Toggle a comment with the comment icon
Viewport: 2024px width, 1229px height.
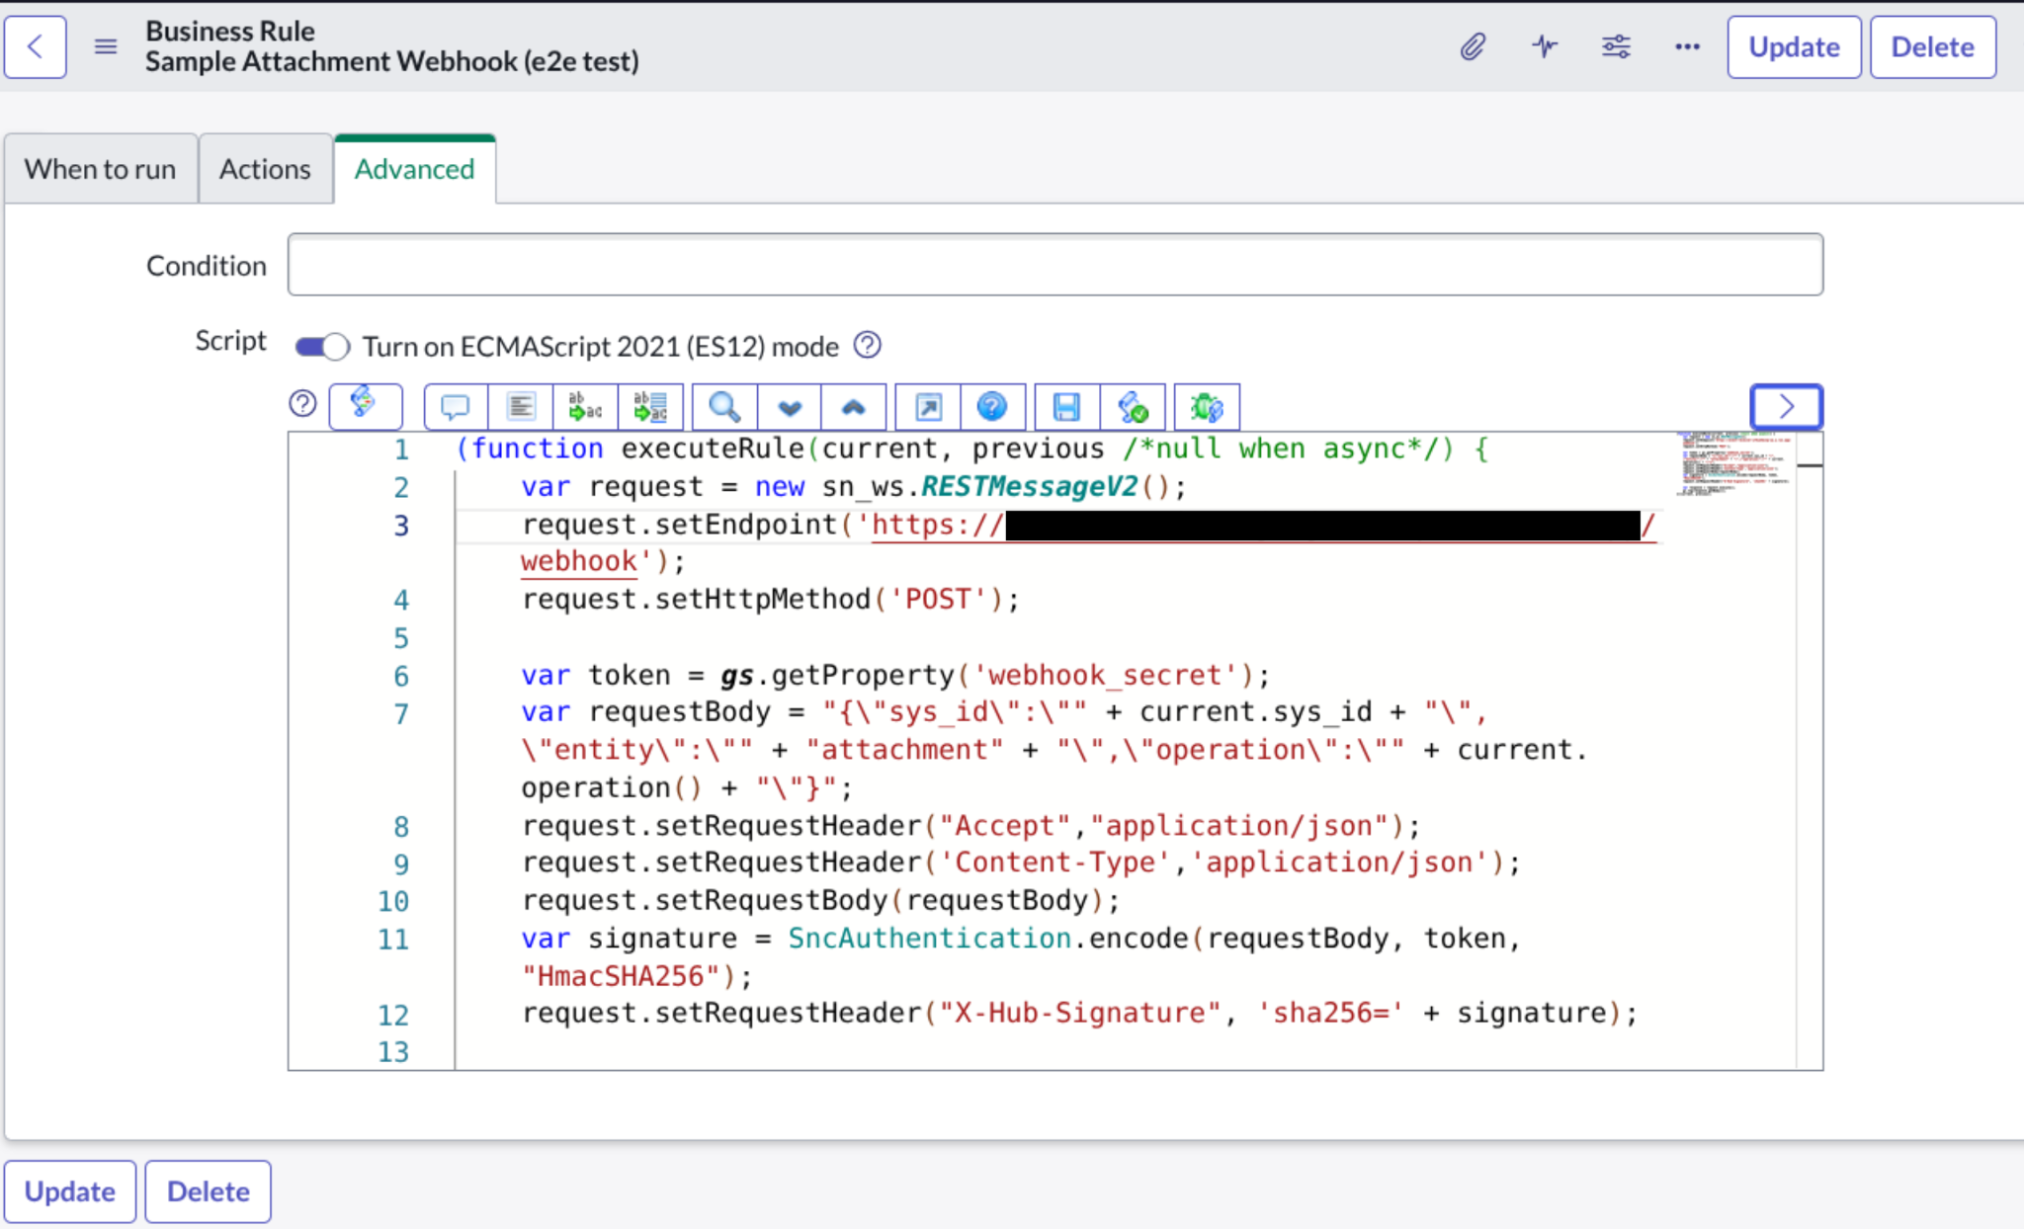tap(455, 406)
